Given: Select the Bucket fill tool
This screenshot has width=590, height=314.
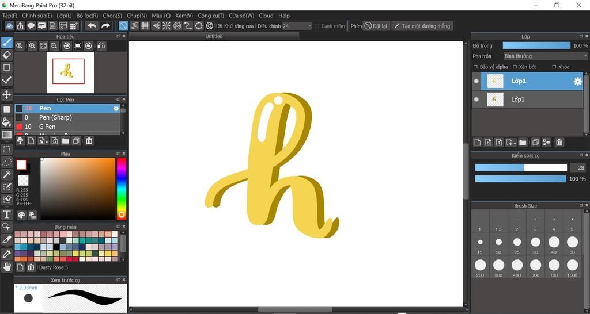Looking at the screenshot, I should point(7,122).
